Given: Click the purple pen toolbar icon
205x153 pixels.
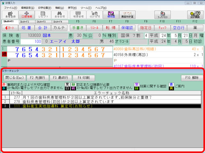Looking at the screenshot, I should (x=111, y=15).
